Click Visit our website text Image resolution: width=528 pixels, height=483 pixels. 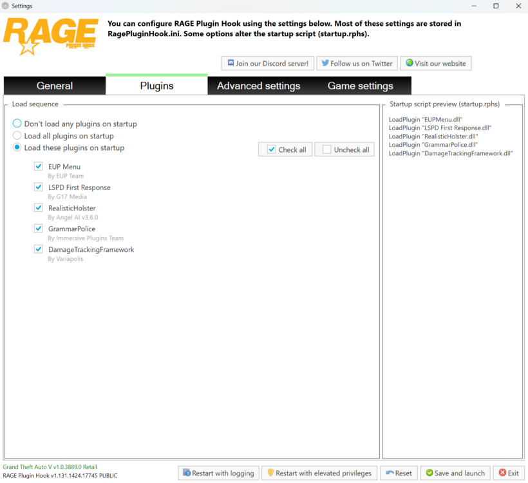(x=440, y=63)
